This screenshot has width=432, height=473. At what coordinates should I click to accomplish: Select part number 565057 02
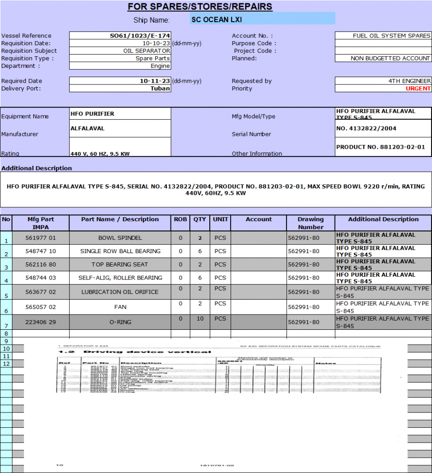tap(40, 307)
